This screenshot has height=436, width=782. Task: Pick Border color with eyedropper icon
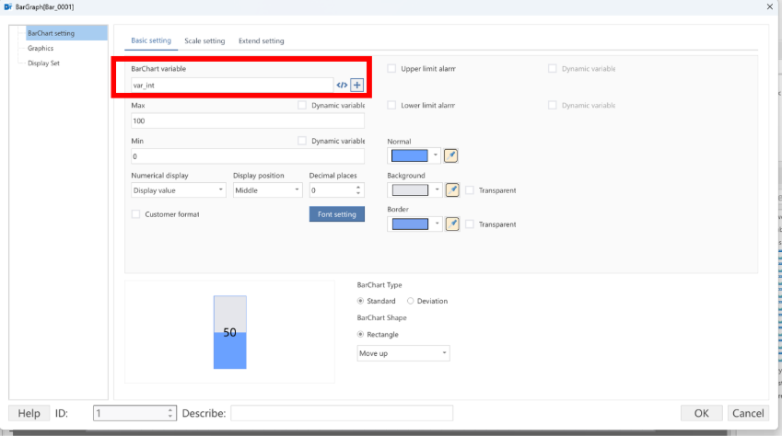click(452, 224)
